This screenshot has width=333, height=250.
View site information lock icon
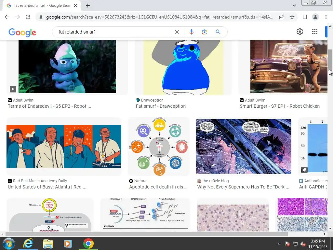[x=41, y=17]
